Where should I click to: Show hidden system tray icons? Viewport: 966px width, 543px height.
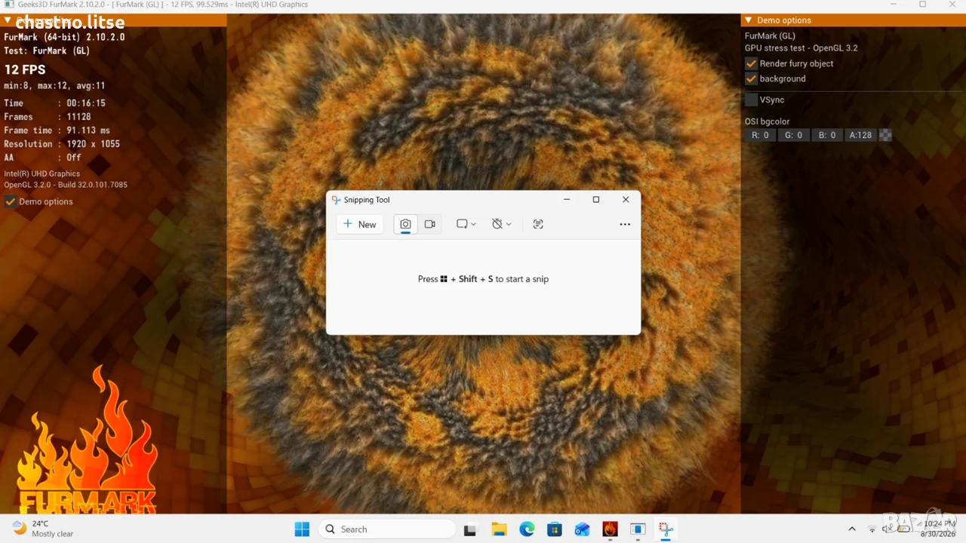point(852,529)
